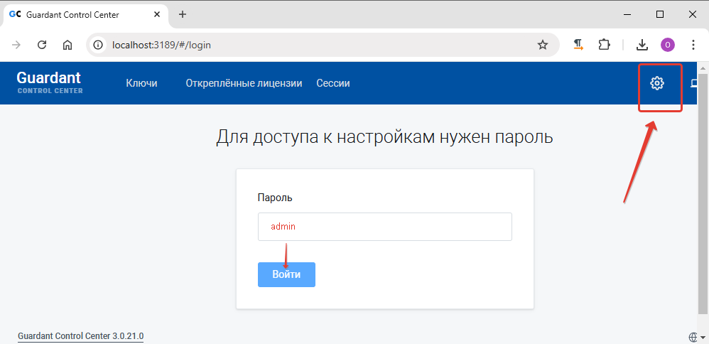Reload the page with the refresh icon

tap(42, 44)
